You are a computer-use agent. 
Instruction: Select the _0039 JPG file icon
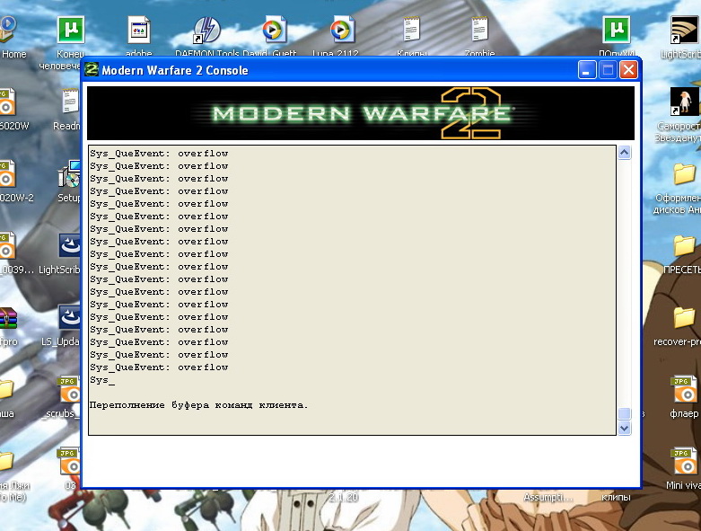(7, 245)
